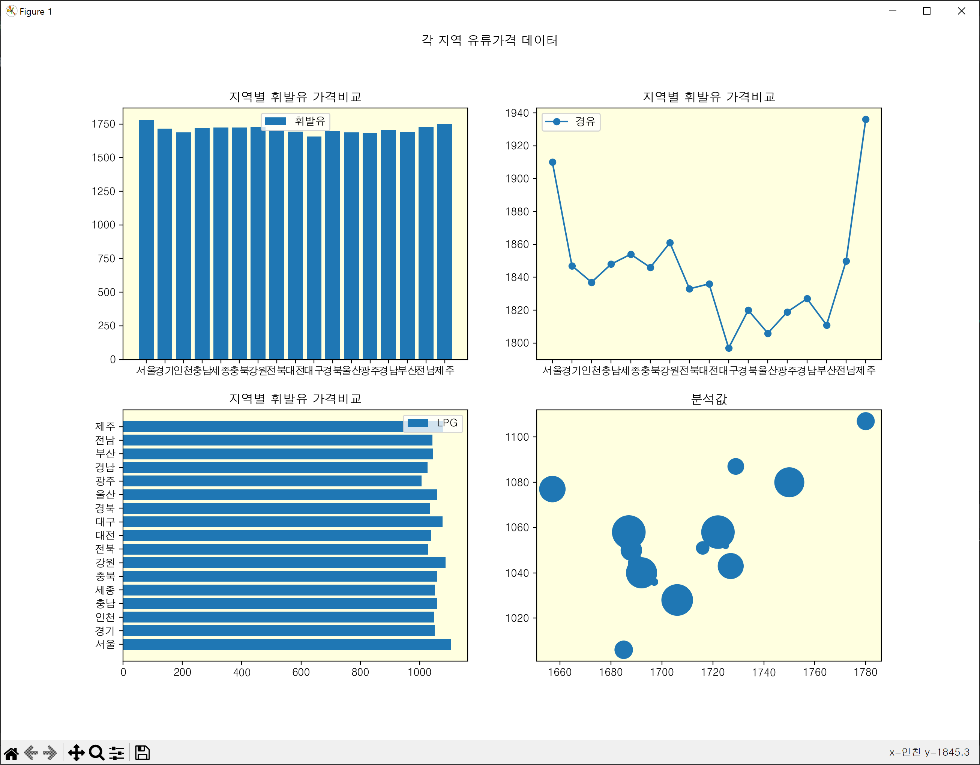Click the 휘발유 legend box

coord(296,121)
